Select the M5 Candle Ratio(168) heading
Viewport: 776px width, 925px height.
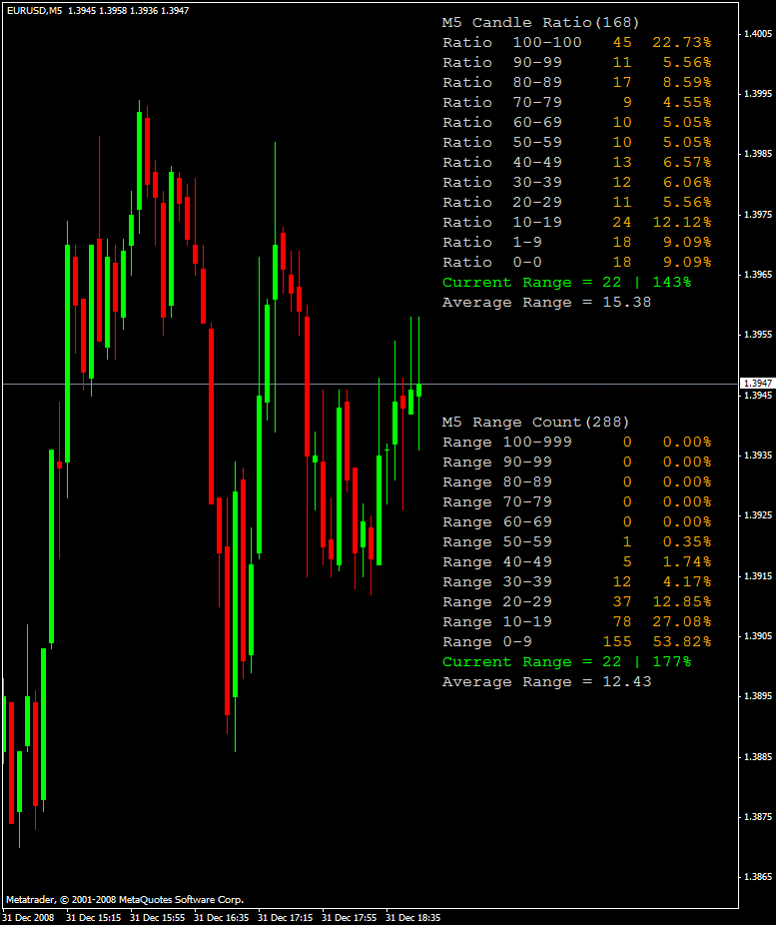540,22
